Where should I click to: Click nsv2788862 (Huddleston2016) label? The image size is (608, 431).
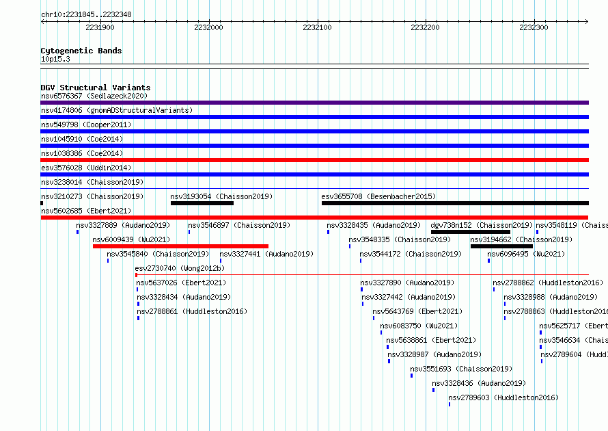548,283
